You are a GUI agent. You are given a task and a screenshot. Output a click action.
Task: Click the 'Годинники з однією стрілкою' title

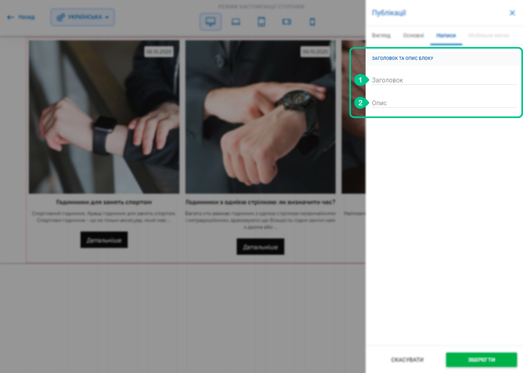pos(260,202)
